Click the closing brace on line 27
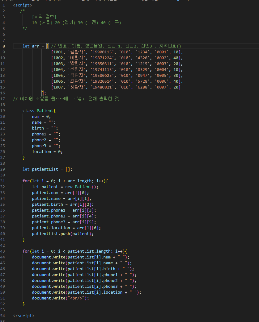This screenshot has width=259, height=322. tap(24, 158)
